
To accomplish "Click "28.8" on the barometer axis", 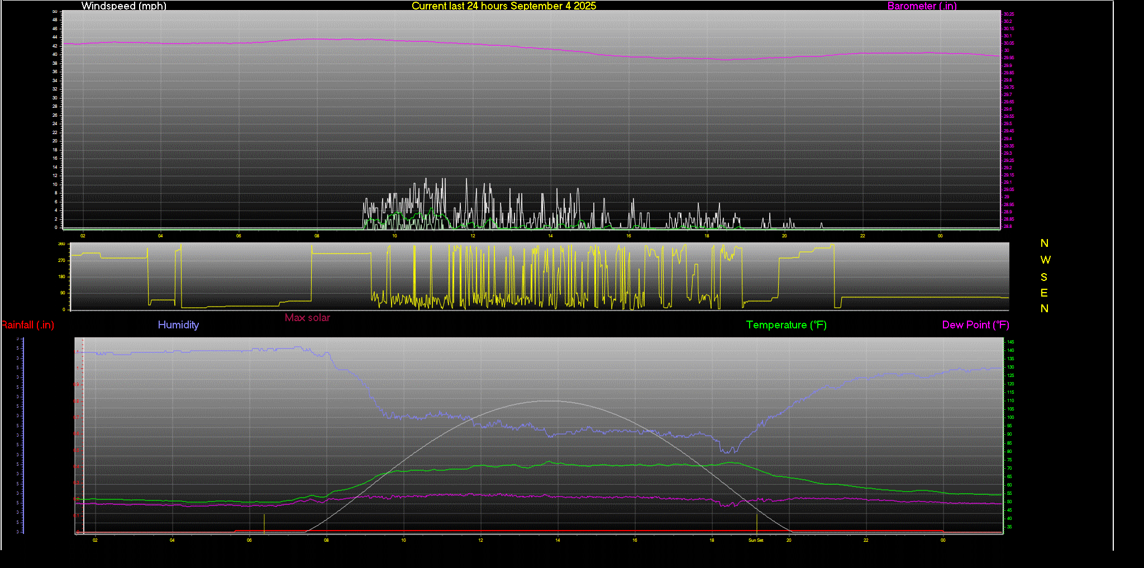I will 1008,226.
